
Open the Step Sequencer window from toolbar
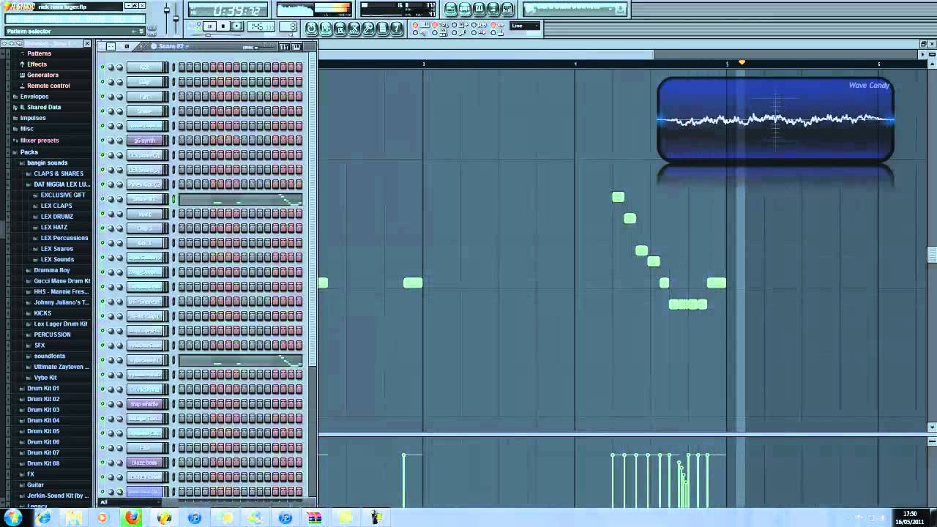coord(465,9)
